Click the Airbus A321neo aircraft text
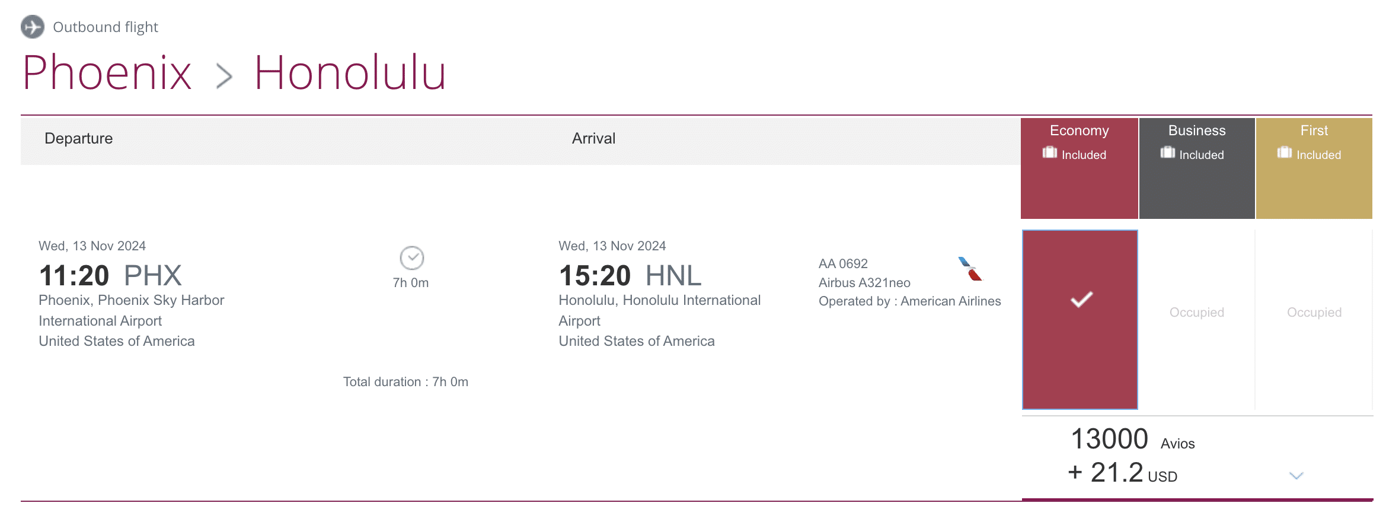1386x522 pixels. (x=864, y=283)
